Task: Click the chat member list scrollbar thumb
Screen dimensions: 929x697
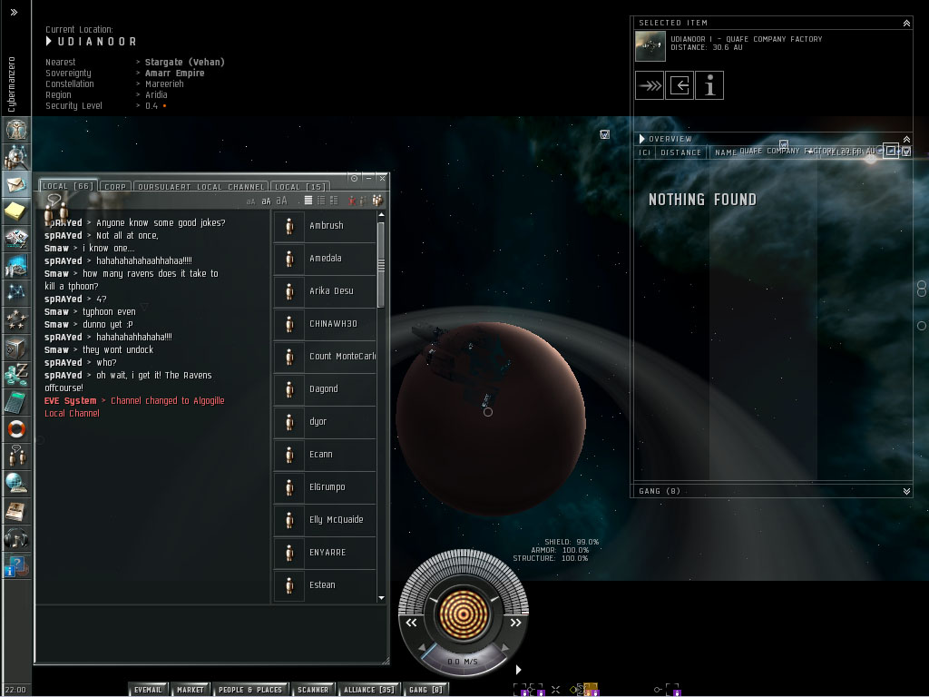Action: (x=381, y=265)
